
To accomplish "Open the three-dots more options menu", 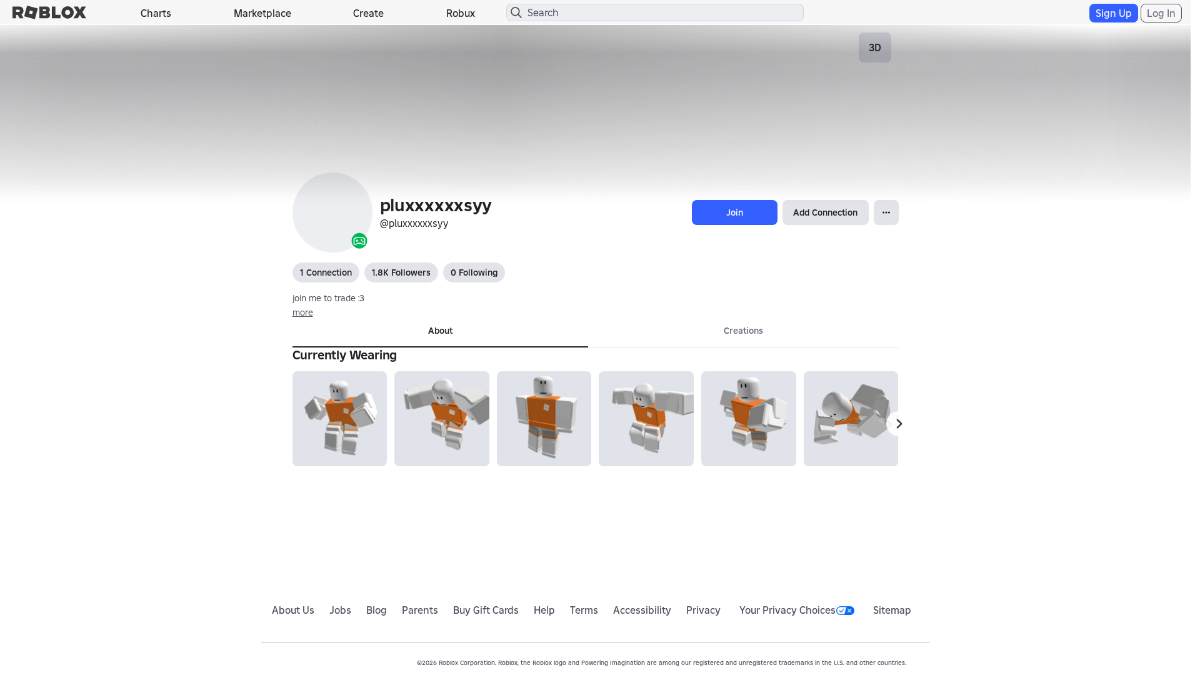I will [886, 212].
